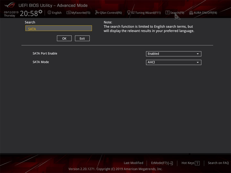Click the Hot Keys question mark icon
Screen dimensions: 231x173
coord(197,163)
